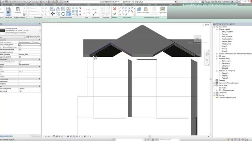Select Этаж 1 floor plan
Image resolution: width=252 pixels, height=141 pixels.
(x=224, y=46)
